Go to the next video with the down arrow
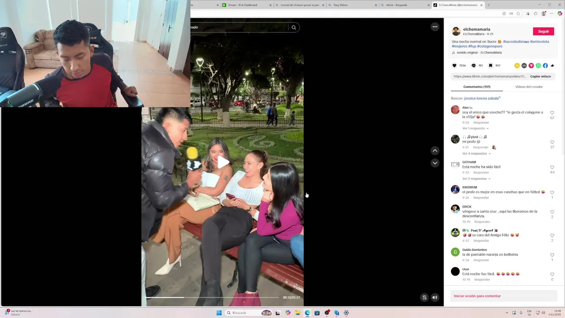Screen dimensions: 565x318 (x=435, y=163)
